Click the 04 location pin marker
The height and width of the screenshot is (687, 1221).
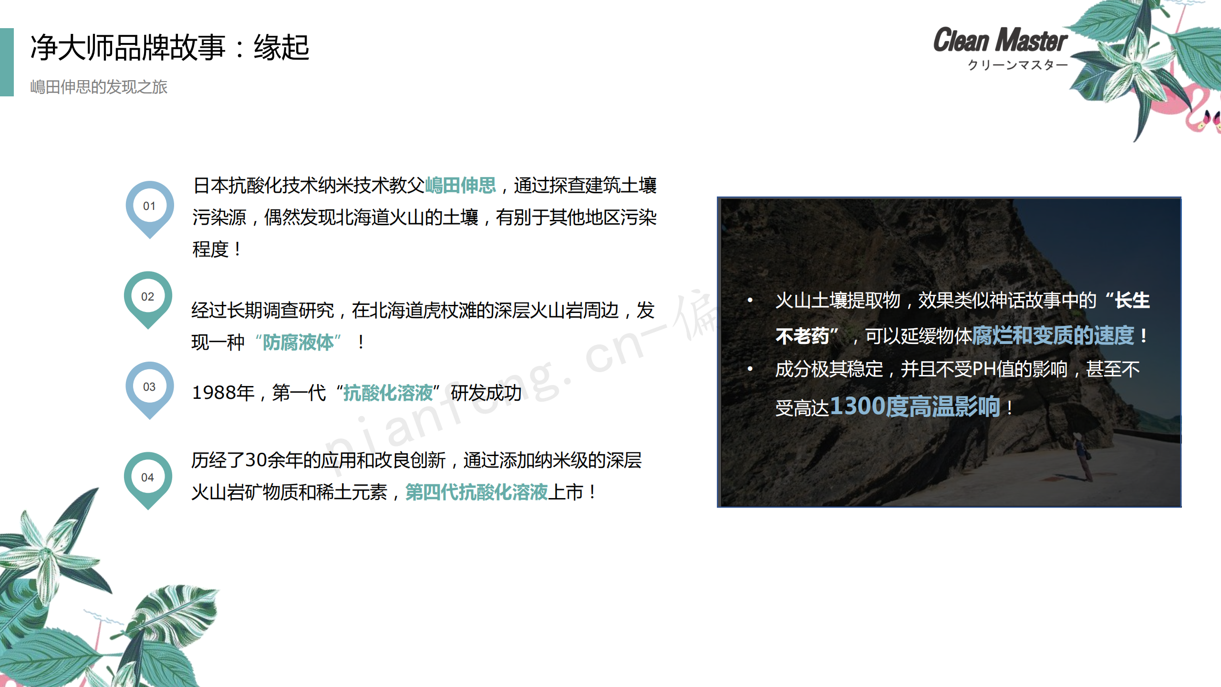(x=148, y=480)
